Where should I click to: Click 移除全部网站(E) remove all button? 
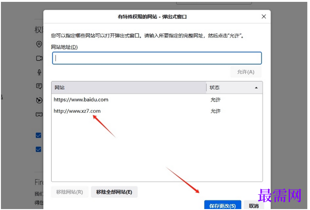point(114,192)
